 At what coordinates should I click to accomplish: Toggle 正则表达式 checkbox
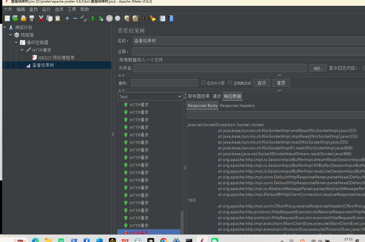(x=230, y=83)
